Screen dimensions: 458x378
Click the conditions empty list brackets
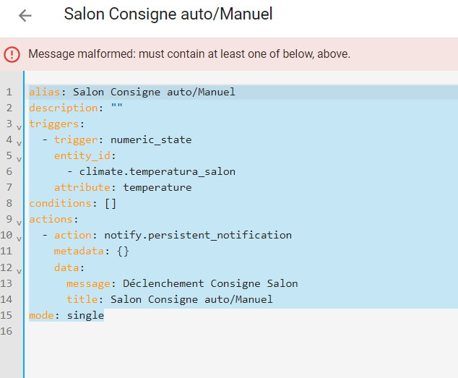(x=111, y=204)
